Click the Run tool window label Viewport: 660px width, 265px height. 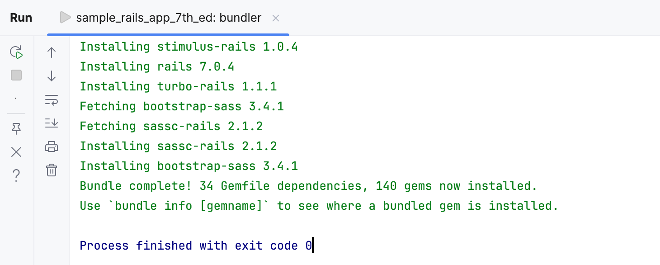(21, 17)
